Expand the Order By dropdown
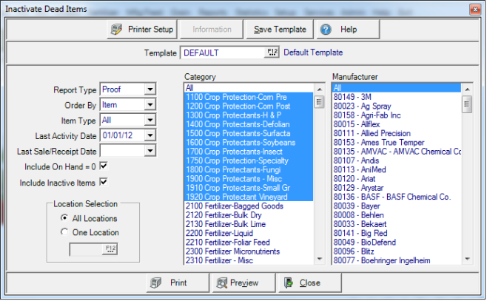This screenshot has width=487, height=301. [x=150, y=105]
